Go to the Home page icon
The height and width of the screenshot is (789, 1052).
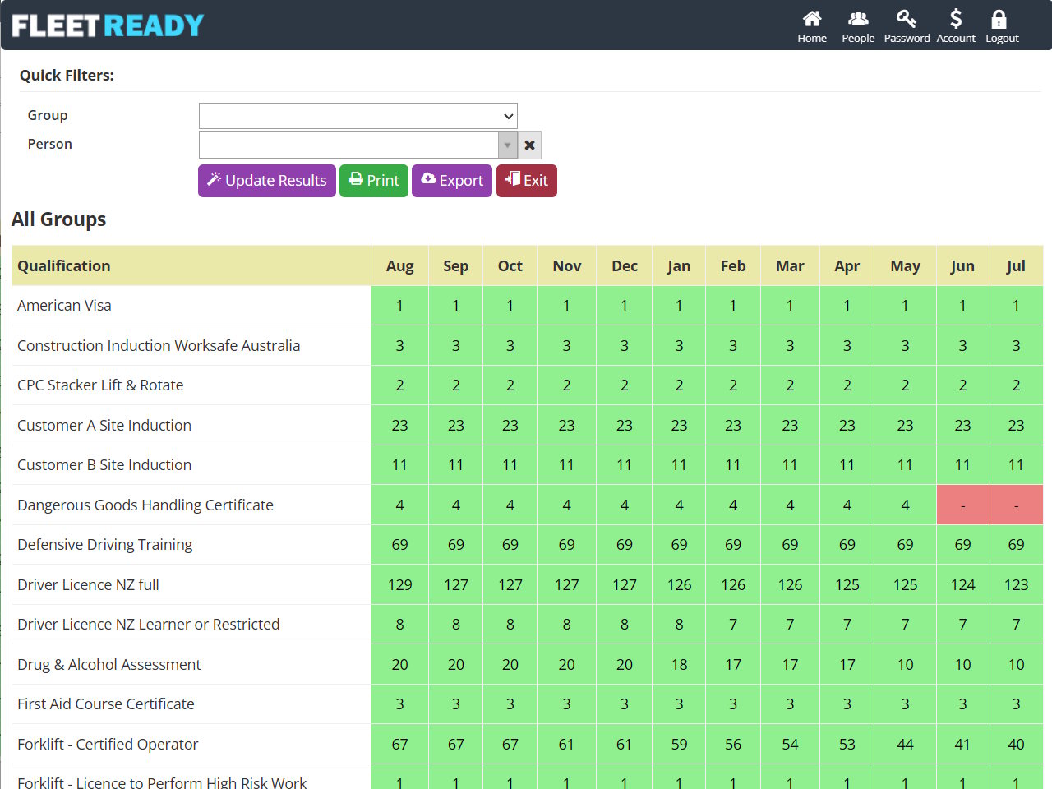point(812,19)
